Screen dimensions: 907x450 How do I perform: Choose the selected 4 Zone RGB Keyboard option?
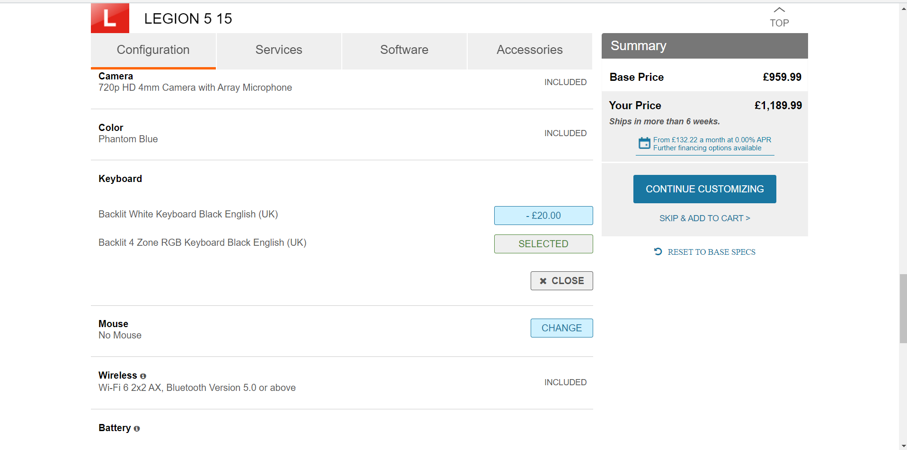point(543,244)
